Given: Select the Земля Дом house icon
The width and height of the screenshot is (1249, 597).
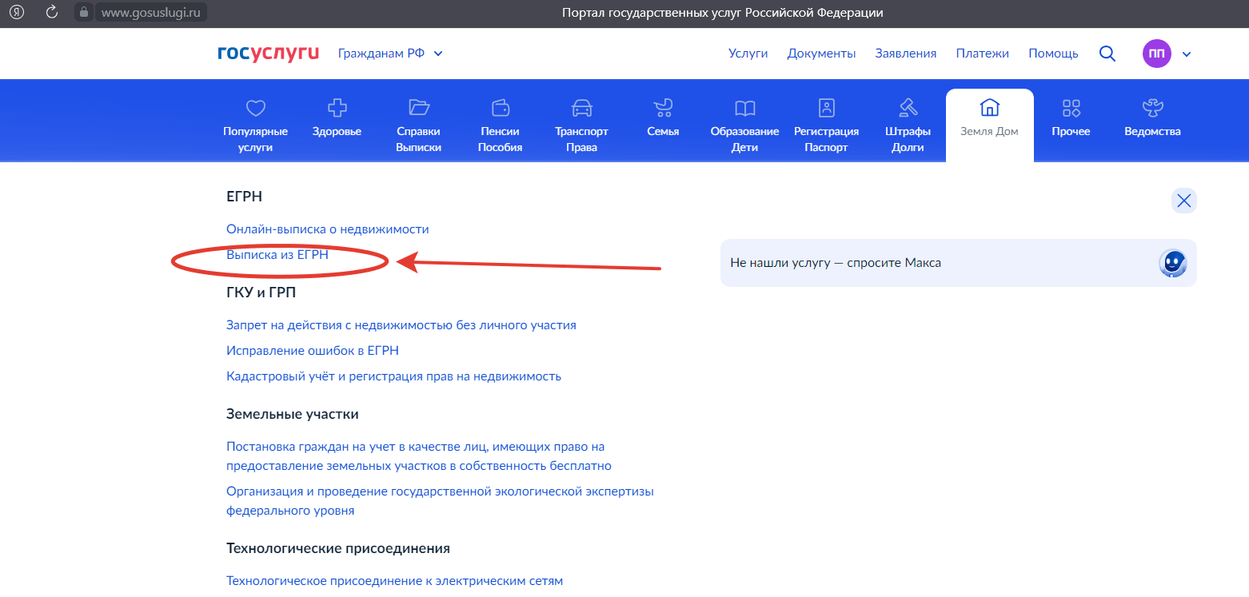Looking at the screenshot, I should pos(989,108).
